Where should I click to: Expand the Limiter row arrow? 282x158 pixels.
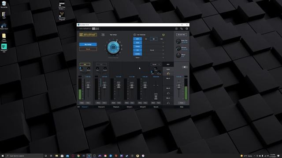(163, 54)
